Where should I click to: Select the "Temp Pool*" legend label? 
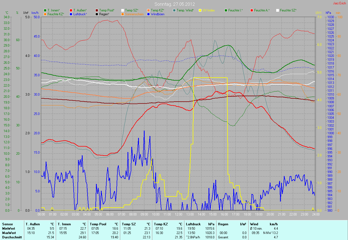(x=107, y=10)
